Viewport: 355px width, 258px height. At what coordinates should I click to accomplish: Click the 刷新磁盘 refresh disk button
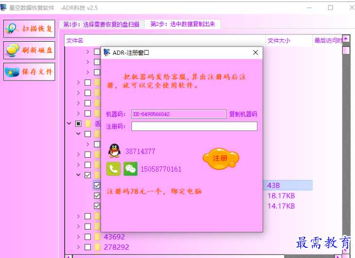click(x=29, y=50)
